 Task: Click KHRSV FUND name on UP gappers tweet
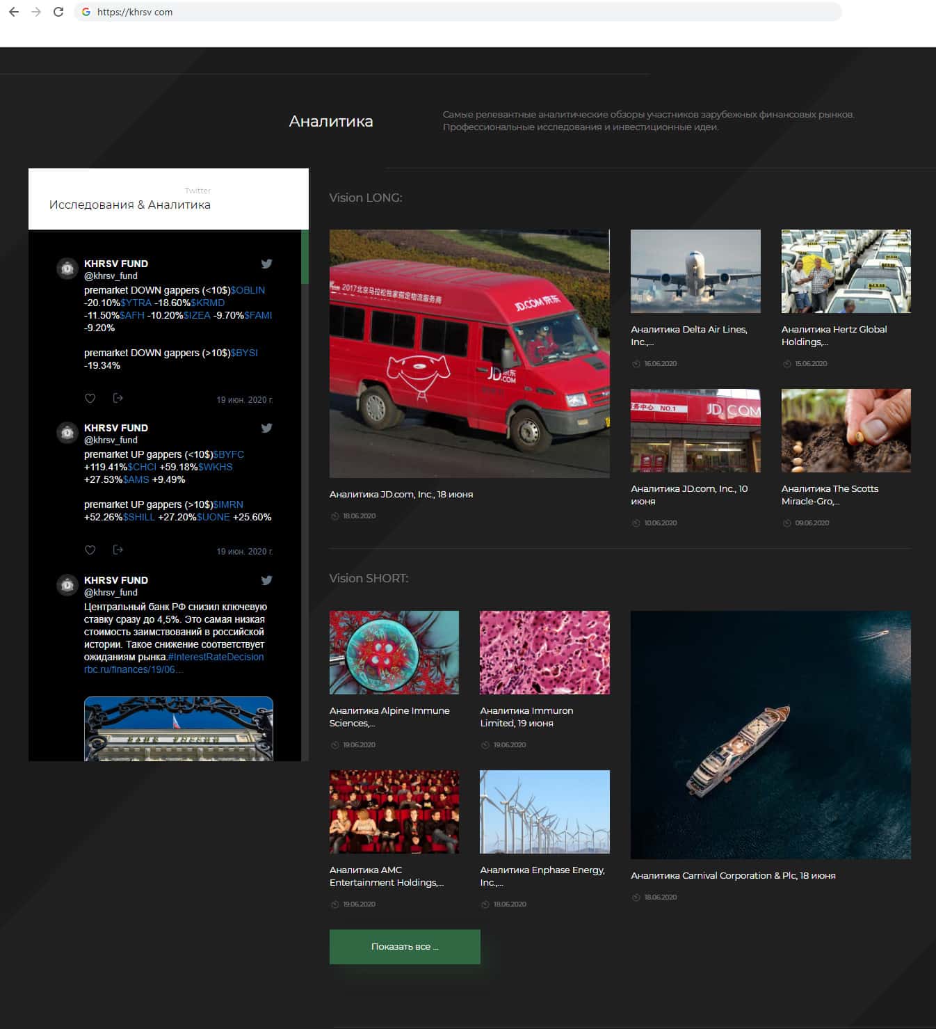[116, 428]
